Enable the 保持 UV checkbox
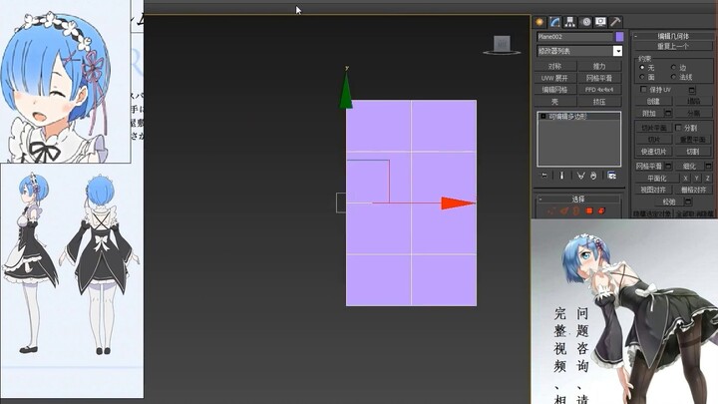Screen dimensions: 718x404 coord(643,89)
